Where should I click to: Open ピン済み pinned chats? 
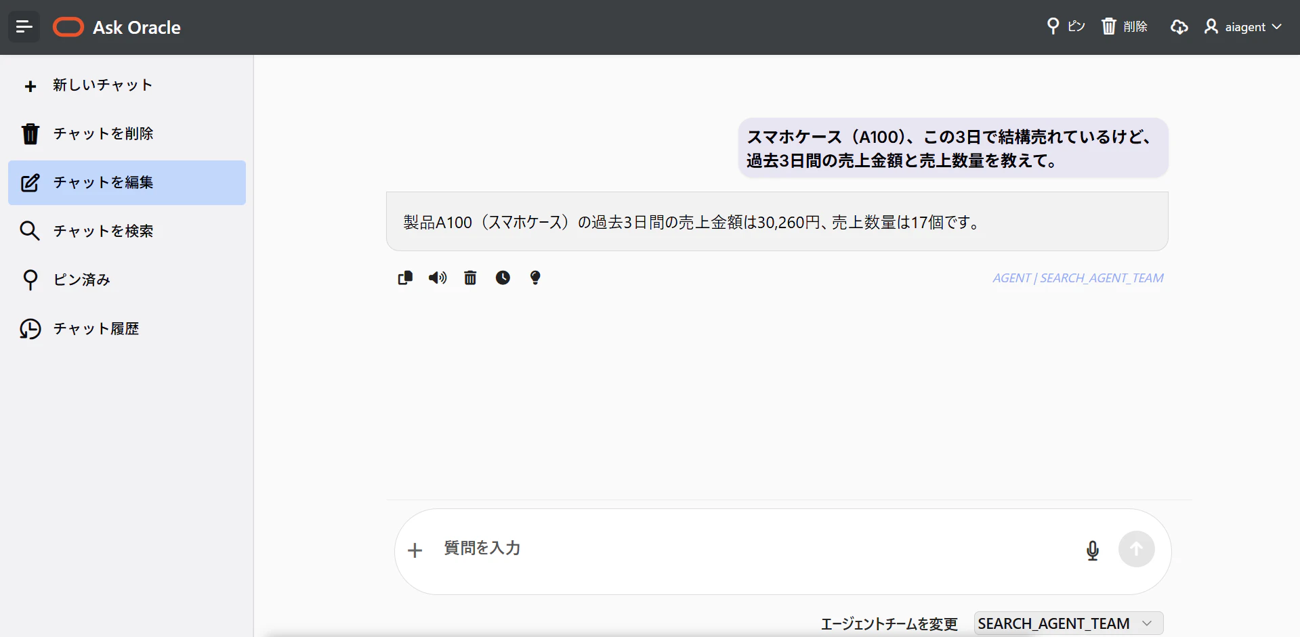click(127, 280)
